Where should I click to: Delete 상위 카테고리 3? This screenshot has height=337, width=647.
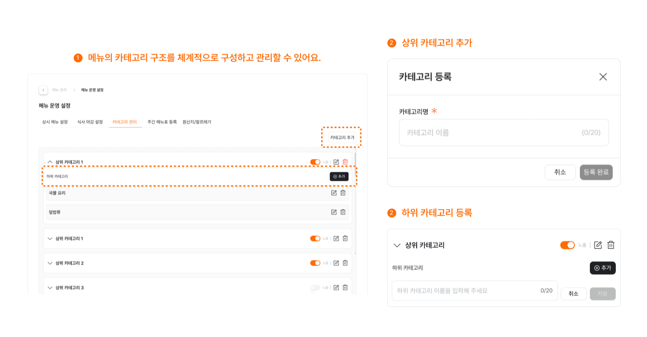coord(345,287)
